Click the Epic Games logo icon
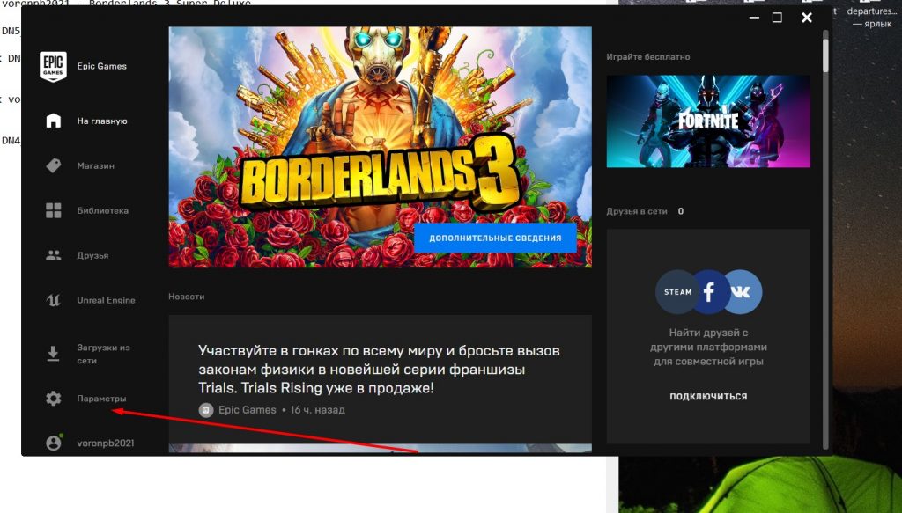 click(x=53, y=67)
